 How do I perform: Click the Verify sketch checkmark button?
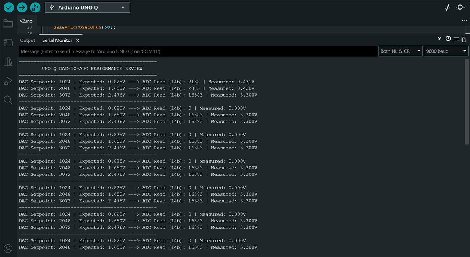[x=9, y=7]
